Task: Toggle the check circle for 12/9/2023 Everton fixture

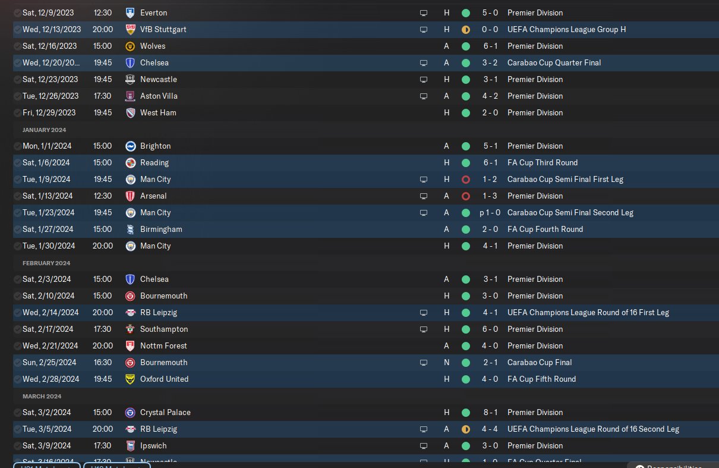Action: click(17, 12)
